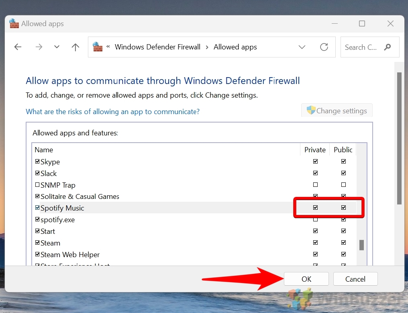
Task: Toggle the spotify.exe app checkbox
Action: pos(37,219)
